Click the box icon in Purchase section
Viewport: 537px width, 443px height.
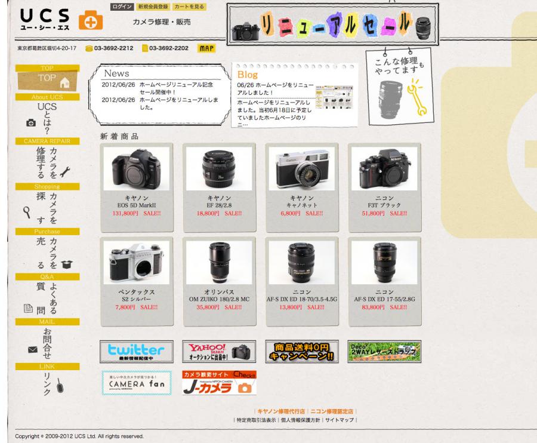click(x=67, y=264)
